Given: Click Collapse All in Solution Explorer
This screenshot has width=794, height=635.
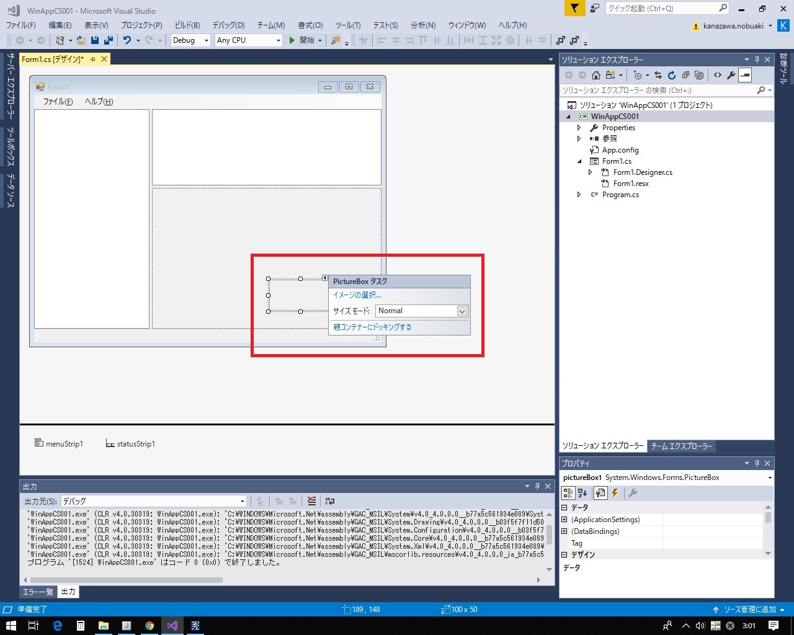Looking at the screenshot, I should click(x=685, y=75).
